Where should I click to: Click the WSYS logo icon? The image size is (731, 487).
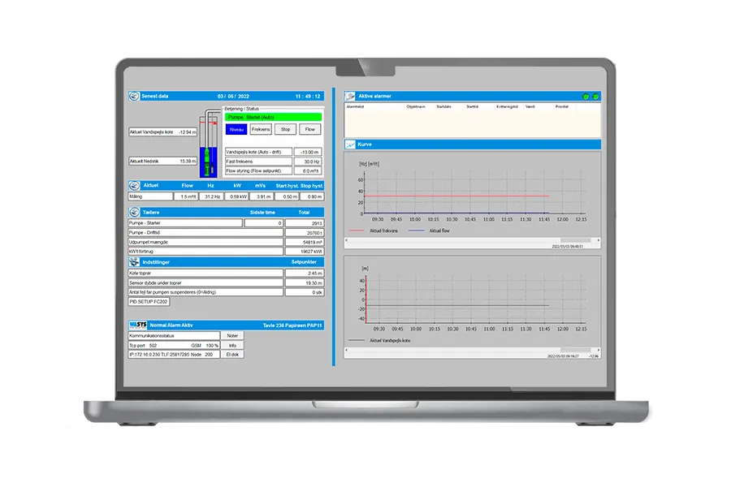(x=138, y=325)
